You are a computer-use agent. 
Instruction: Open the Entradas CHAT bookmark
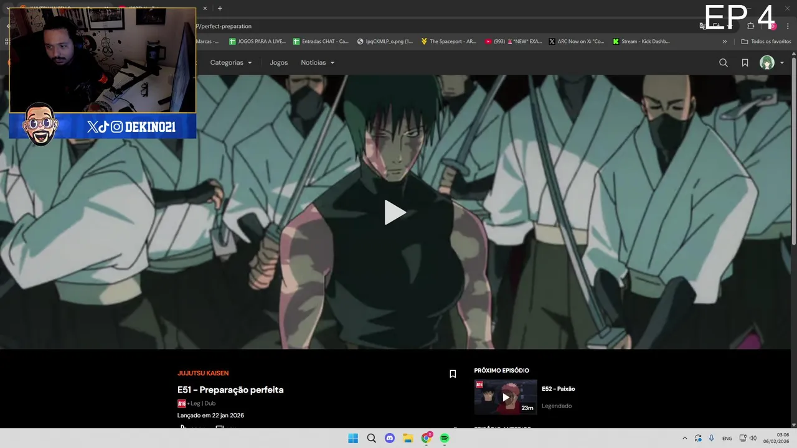tap(321, 42)
